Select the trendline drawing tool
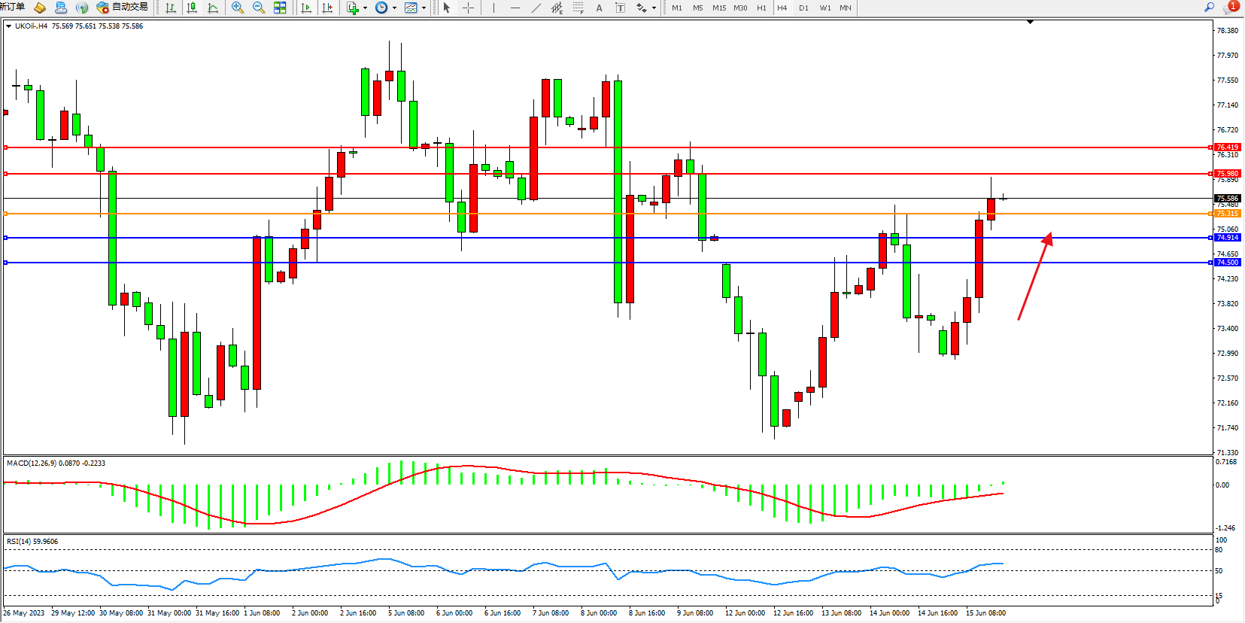Viewport: 1245px width, 623px height. (536, 8)
